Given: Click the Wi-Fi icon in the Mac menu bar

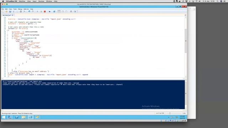Looking at the screenshot, I should [x=196, y=1].
